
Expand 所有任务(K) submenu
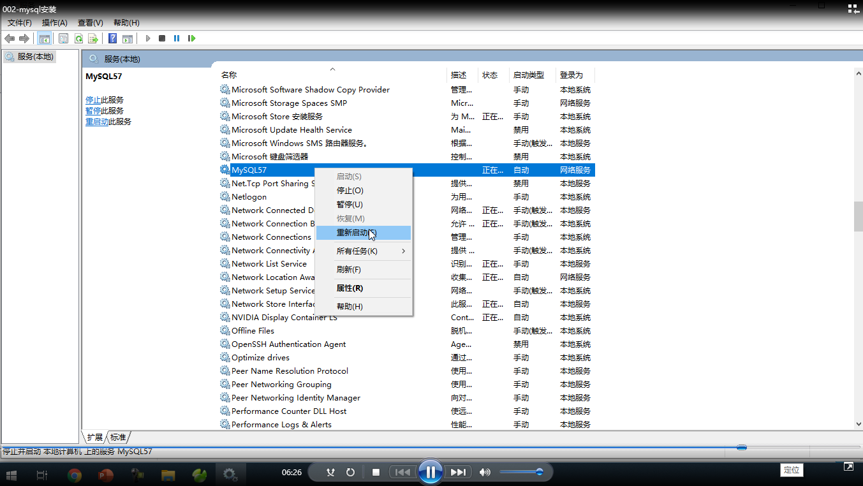point(364,251)
